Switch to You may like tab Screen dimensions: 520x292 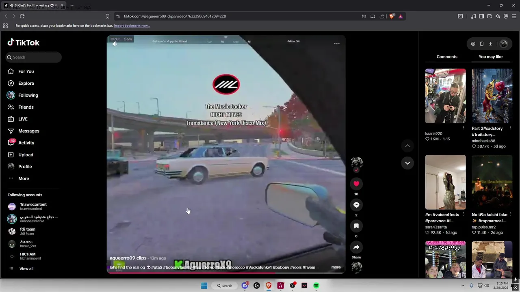[490, 57]
